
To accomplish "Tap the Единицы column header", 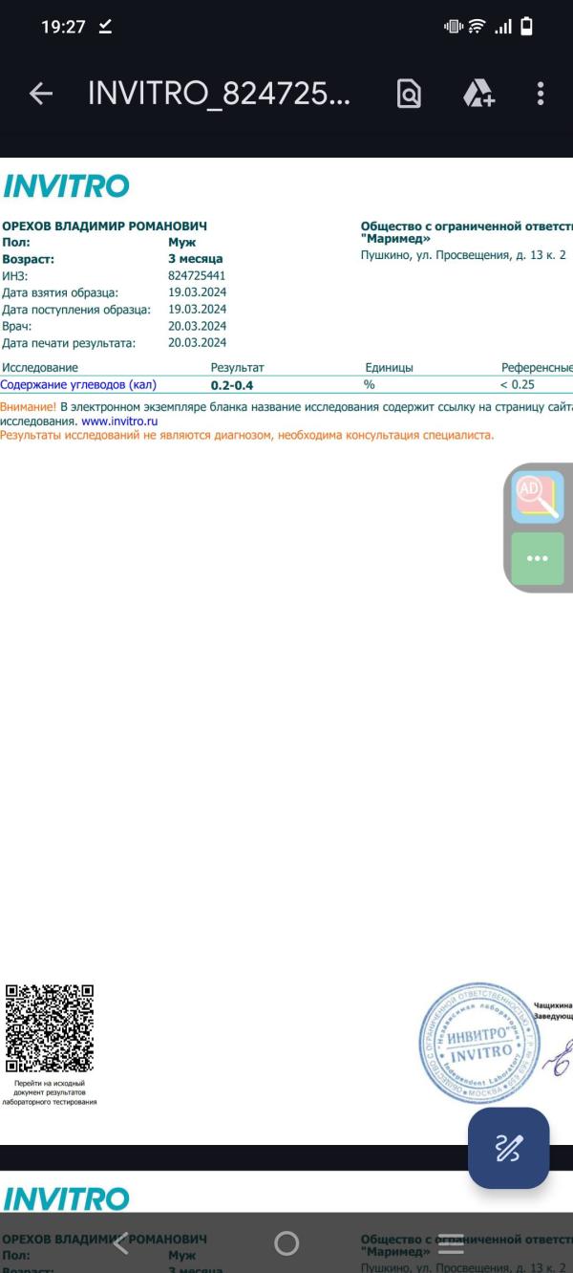I will click(x=389, y=367).
